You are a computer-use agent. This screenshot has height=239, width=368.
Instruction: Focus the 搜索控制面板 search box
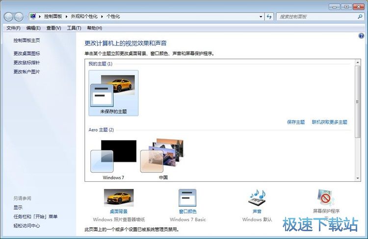[317, 17]
